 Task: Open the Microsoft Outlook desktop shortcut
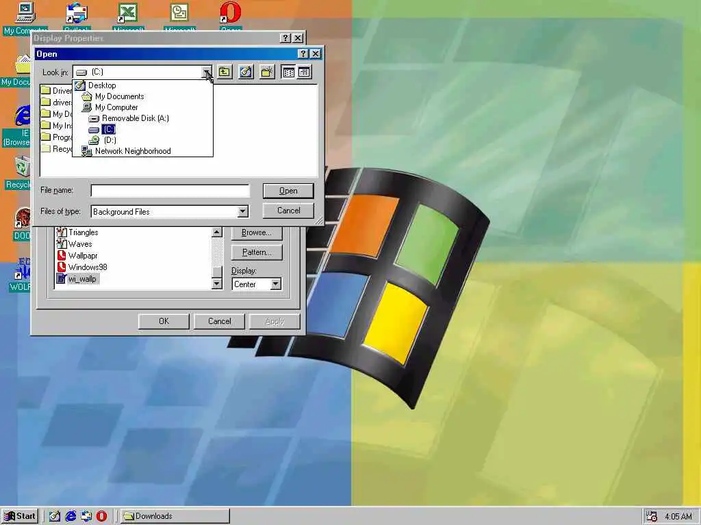coord(179,17)
